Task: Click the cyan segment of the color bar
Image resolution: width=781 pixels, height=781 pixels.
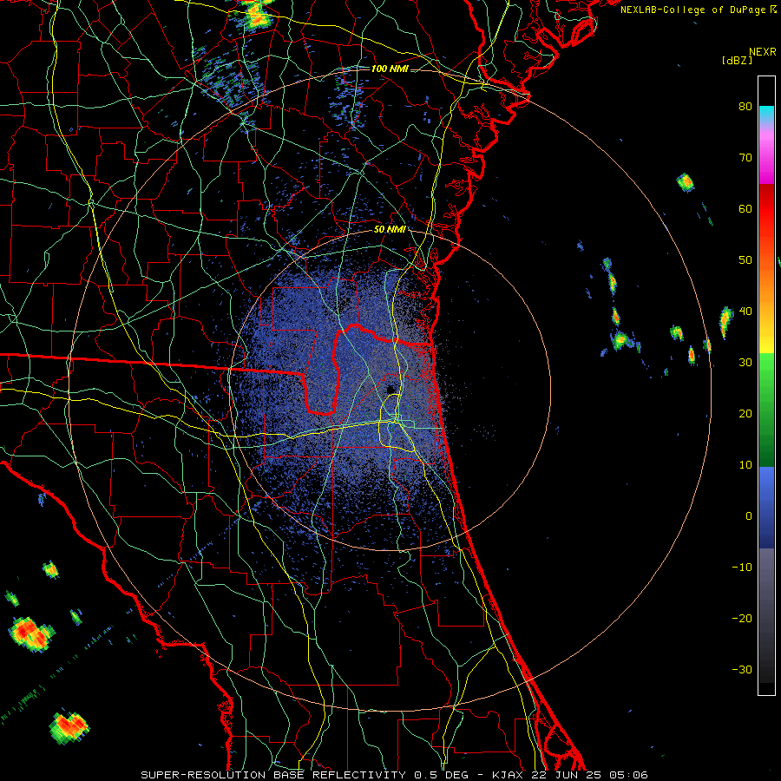Action: point(766,114)
